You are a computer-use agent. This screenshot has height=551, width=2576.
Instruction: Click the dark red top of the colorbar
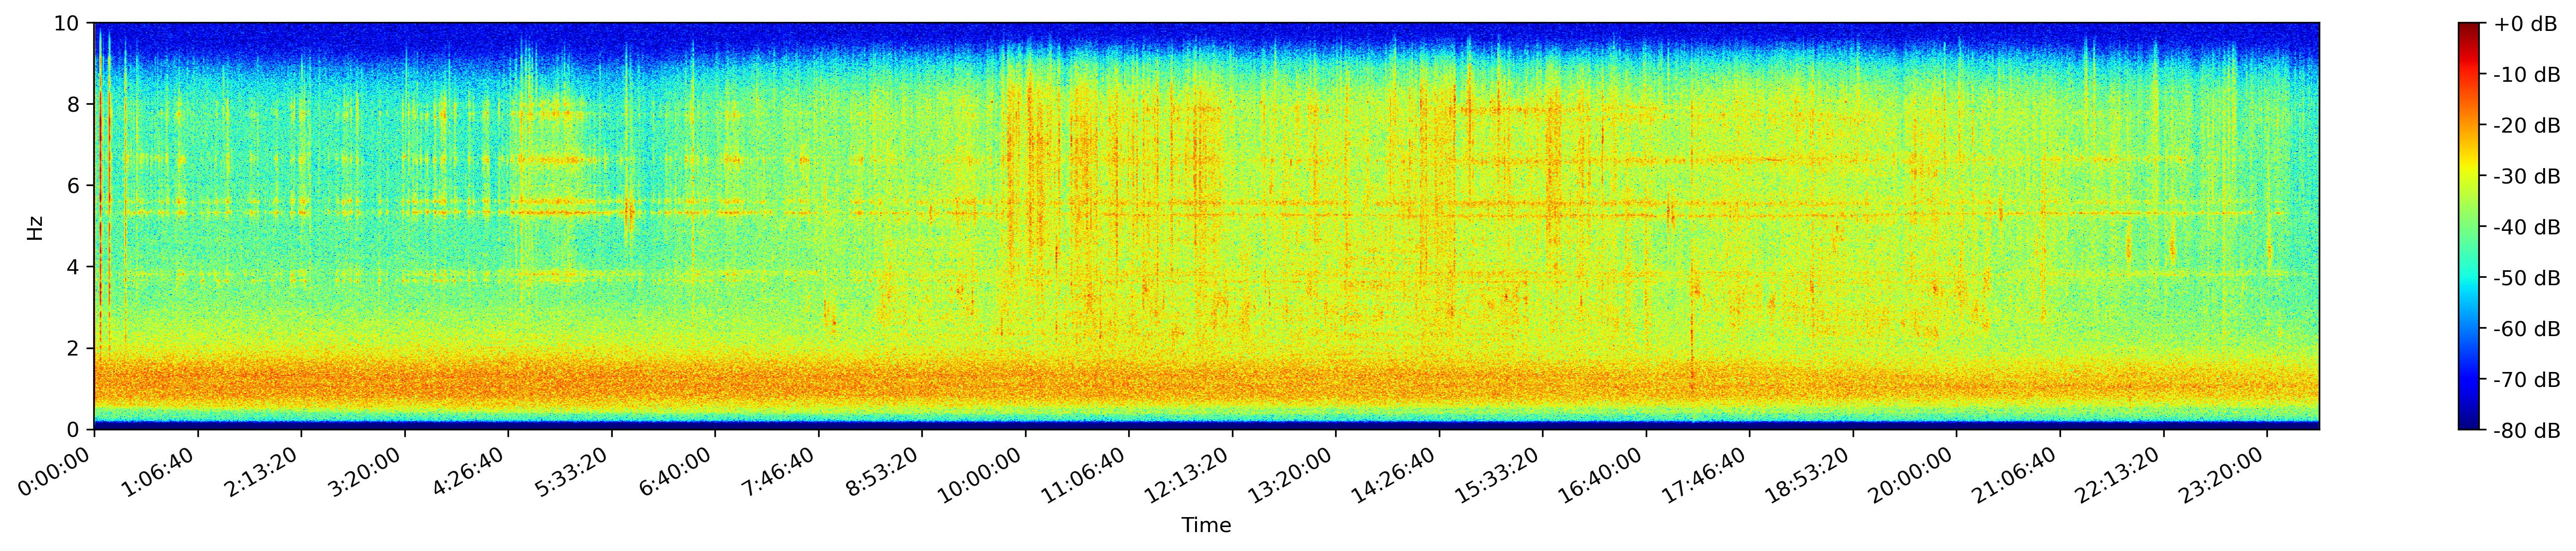click(x=2469, y=29)
